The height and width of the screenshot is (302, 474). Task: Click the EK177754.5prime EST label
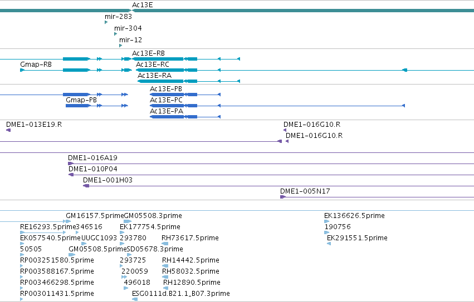point(150,227)
